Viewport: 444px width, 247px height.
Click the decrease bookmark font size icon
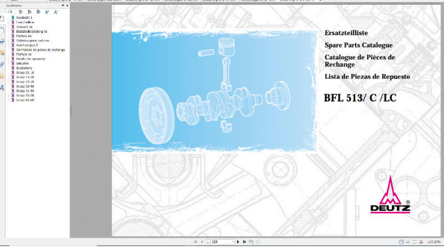pos(56,12)
